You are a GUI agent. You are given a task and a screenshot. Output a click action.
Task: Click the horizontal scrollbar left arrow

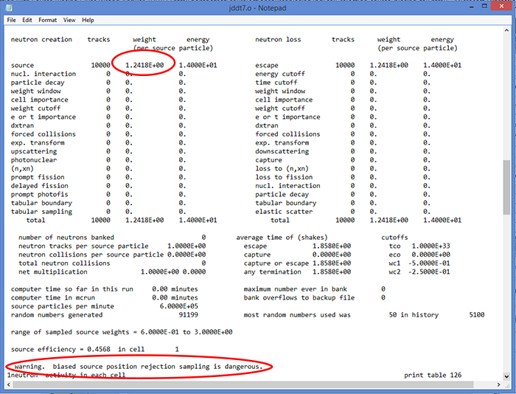(9, 386)
